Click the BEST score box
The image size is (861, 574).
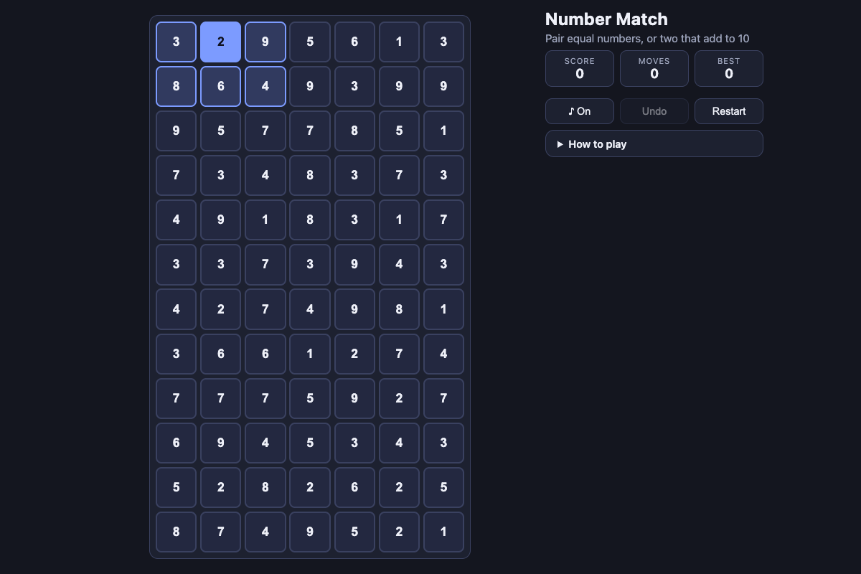pyautogui.click(x=729, y=68)
